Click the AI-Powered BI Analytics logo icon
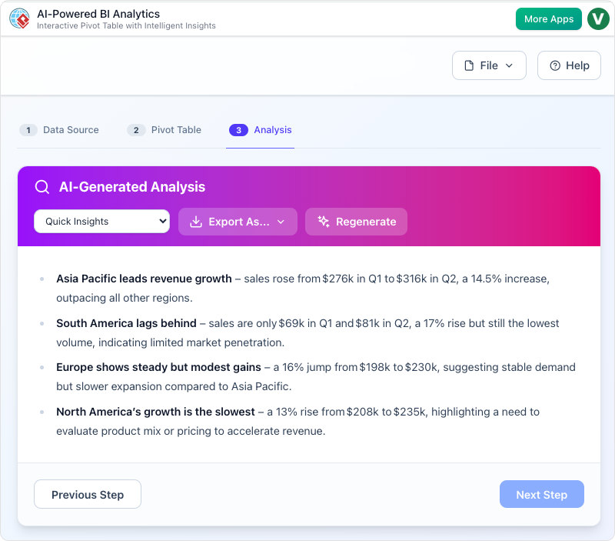The height and width of the screenshot is (541, 615). point(18,18)
